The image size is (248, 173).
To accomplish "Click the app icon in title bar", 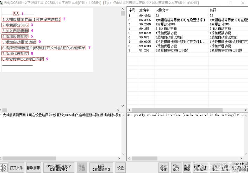I will coord(1,3).
